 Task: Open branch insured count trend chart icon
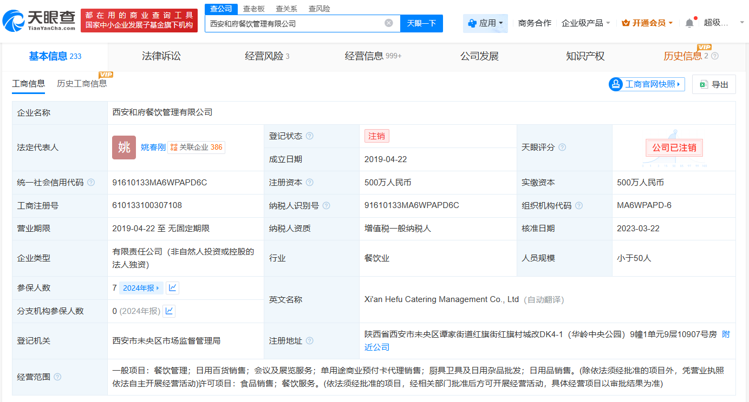coord(169,311)
